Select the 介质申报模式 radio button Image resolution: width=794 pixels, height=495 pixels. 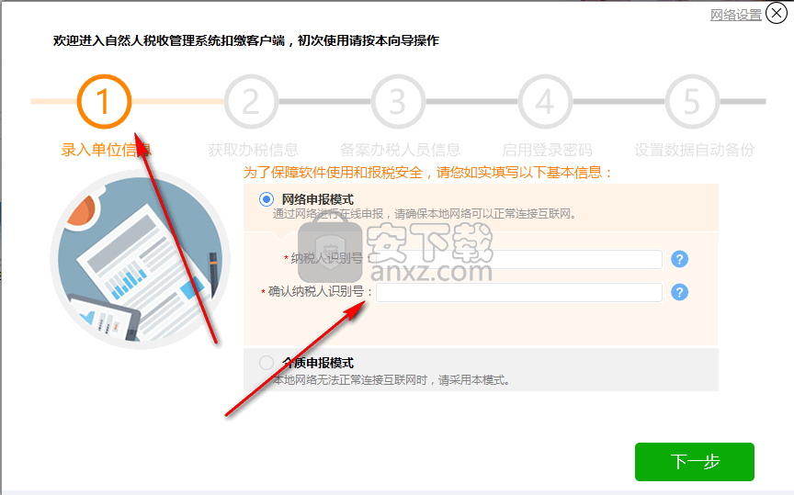pos(267,363)
